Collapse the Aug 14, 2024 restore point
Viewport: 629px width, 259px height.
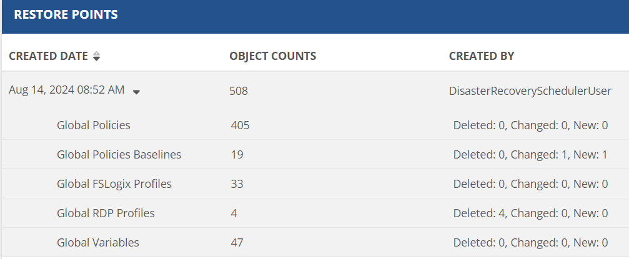(136, 92)
